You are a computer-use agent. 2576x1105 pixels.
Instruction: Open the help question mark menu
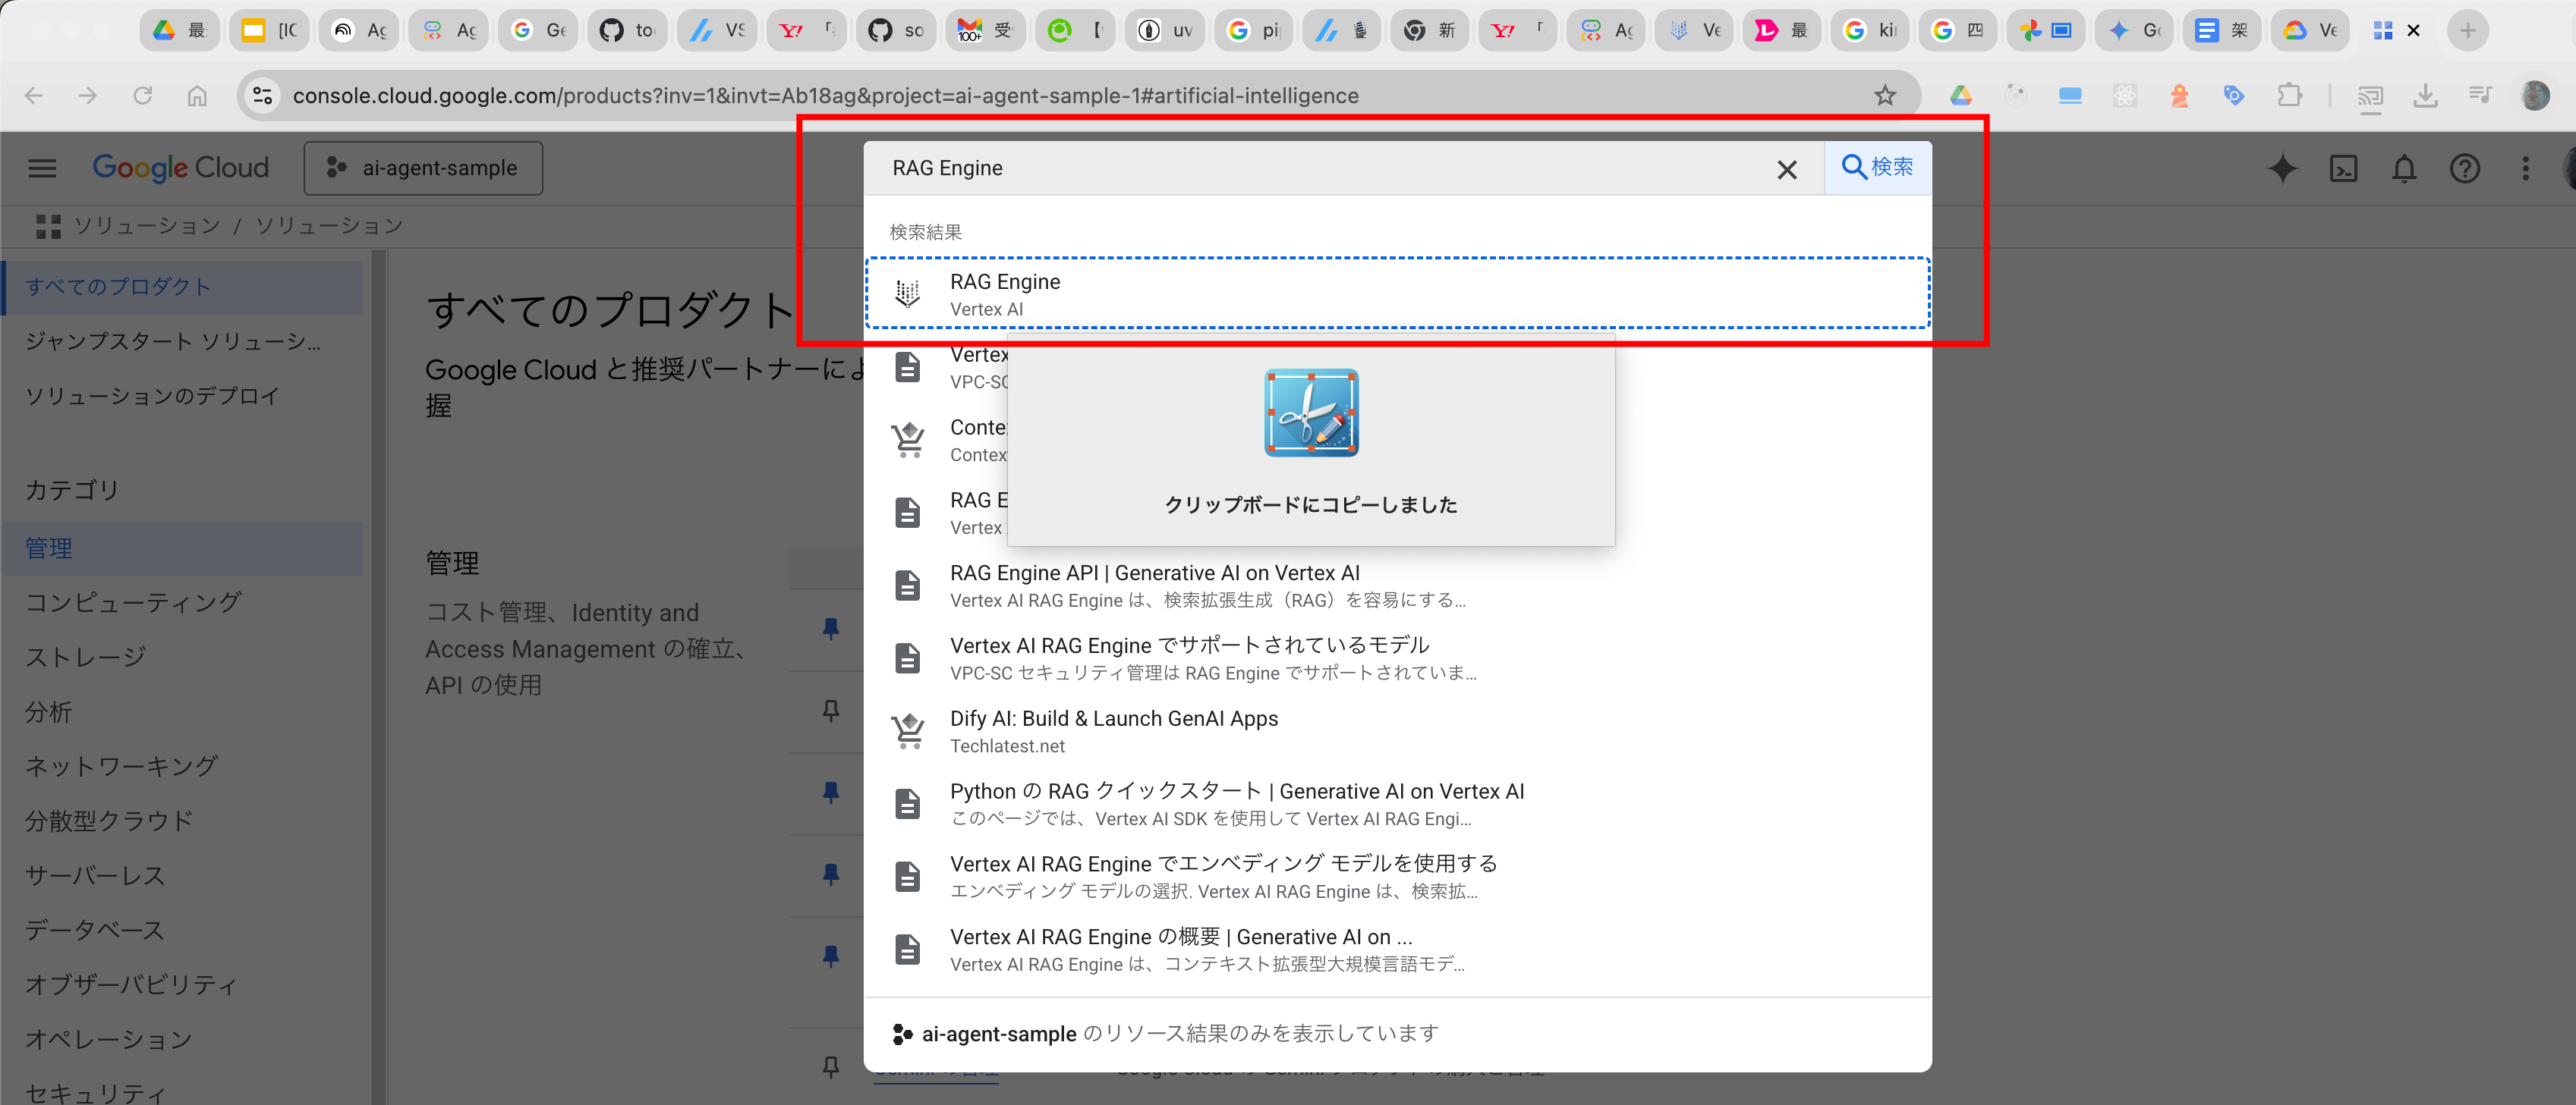[x=2464, y=168]
